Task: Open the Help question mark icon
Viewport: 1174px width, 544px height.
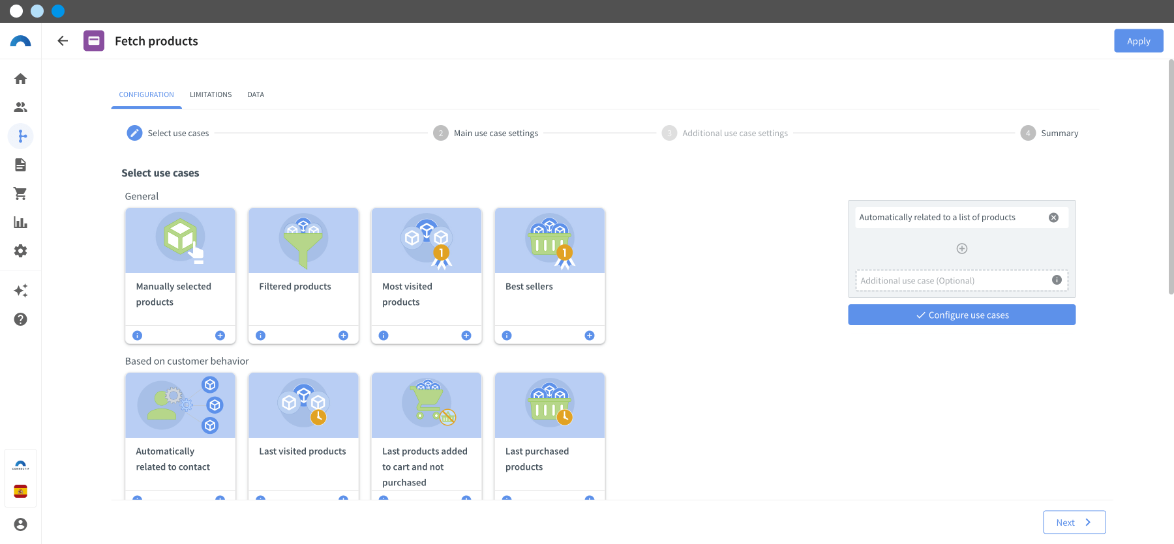Action: (x=21, y=319)
